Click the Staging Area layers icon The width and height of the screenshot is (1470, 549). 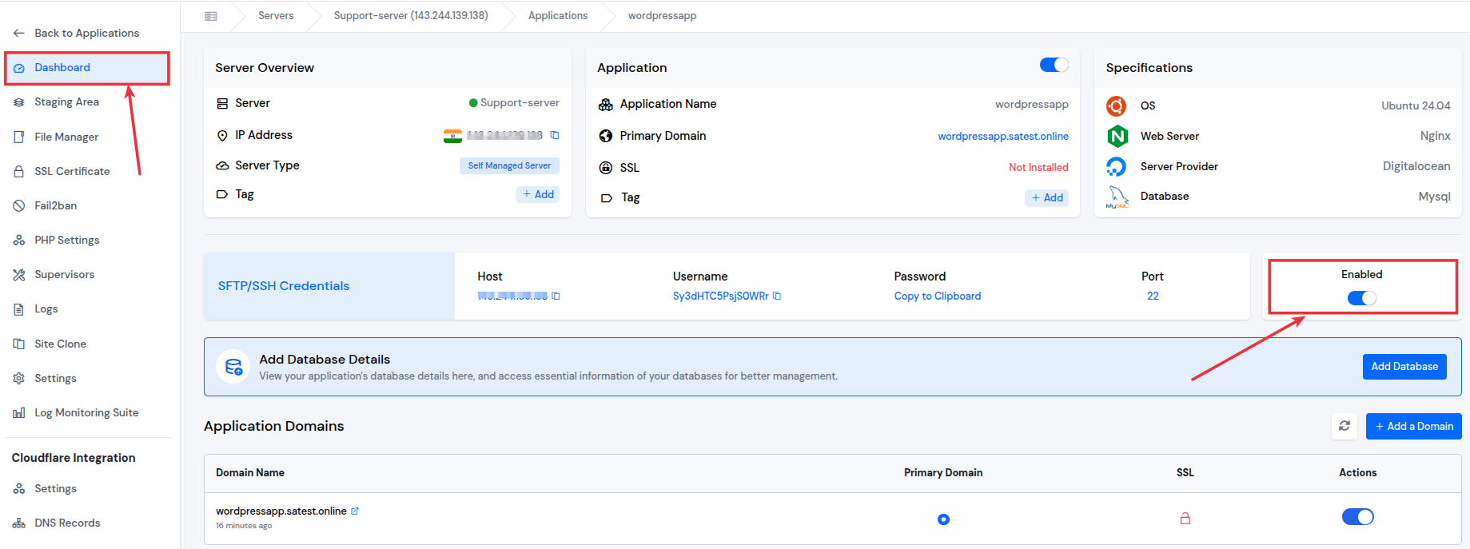18,102
